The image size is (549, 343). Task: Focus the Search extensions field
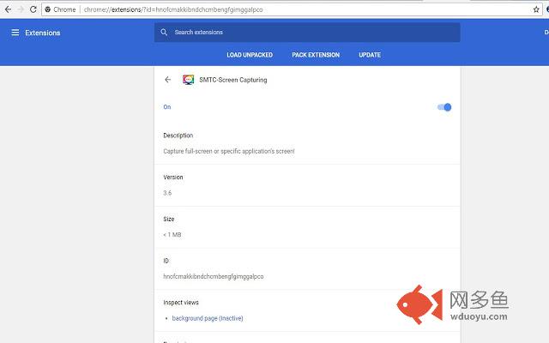[307, 33]
